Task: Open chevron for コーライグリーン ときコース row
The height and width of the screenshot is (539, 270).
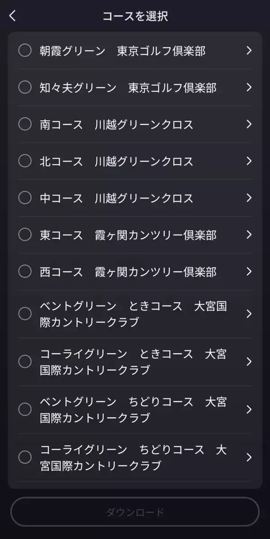Action: (249, 361)
